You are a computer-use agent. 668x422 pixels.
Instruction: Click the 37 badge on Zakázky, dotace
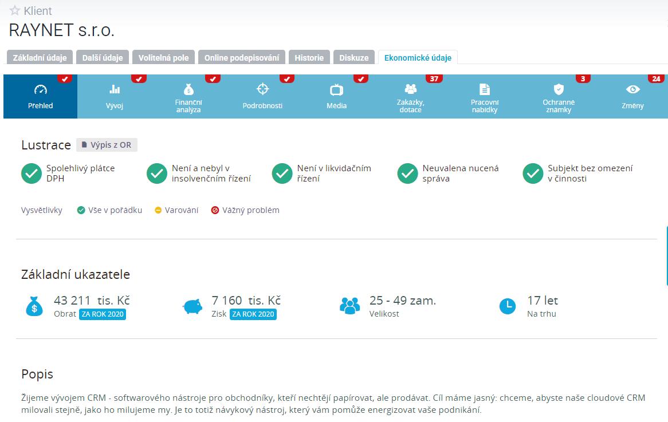tap(434, 78)
